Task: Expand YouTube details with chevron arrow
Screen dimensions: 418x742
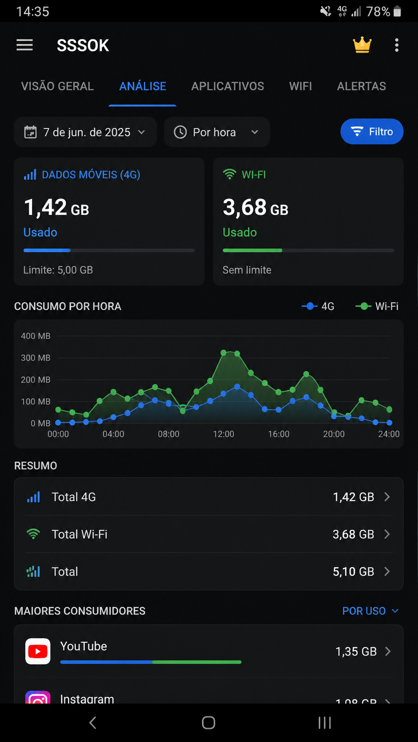Action: click(388, 651)
